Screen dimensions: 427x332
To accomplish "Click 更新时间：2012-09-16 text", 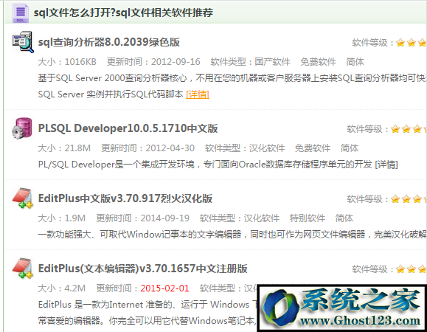I will click(153, 62).
